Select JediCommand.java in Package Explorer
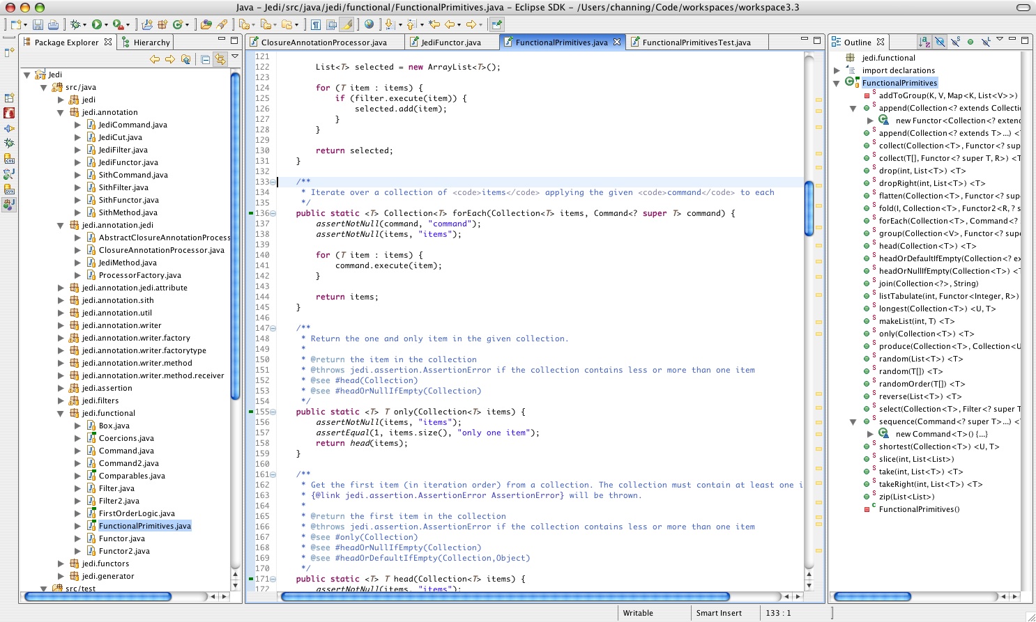Screen dimensions: 1036x622 pyautogui.click(x=132, y=125)
